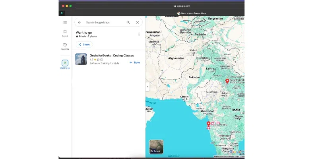Open the three-dot list options menu
This screenshot has height=159, width=318.
[x=139, y=34]
